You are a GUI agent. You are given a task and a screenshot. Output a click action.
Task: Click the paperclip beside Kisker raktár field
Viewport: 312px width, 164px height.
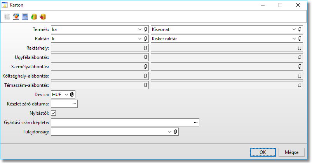(300, 39)
